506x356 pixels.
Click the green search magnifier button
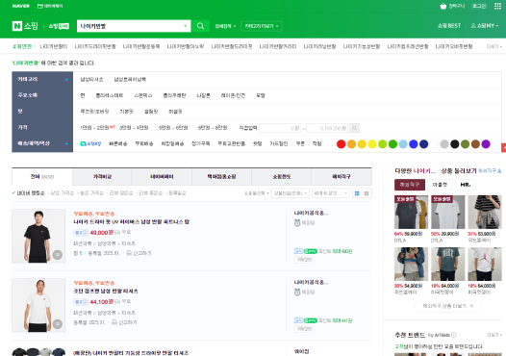200,26
